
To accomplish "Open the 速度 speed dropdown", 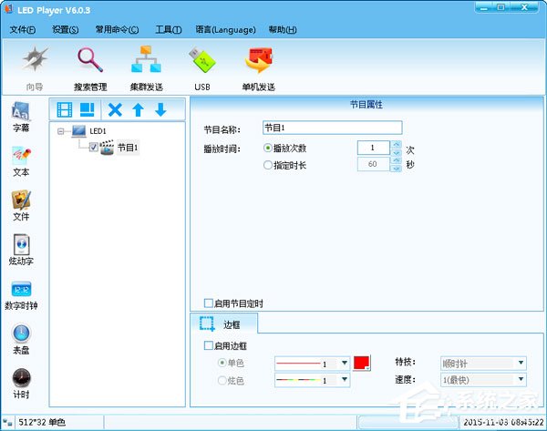I will coord(480,379).
